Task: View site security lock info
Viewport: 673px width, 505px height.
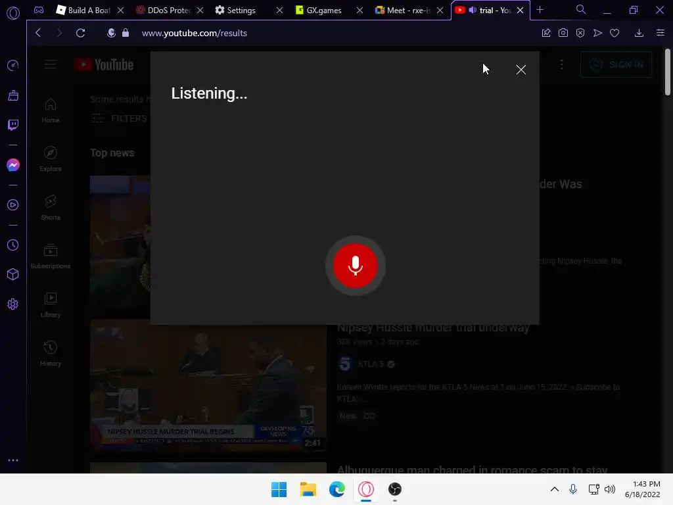Action: point(126,33)
